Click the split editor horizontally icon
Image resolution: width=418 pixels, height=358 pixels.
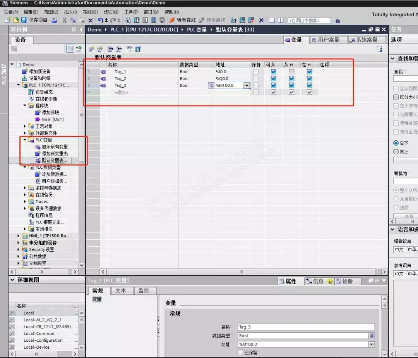pyautogui.click(x=272, y=20)
